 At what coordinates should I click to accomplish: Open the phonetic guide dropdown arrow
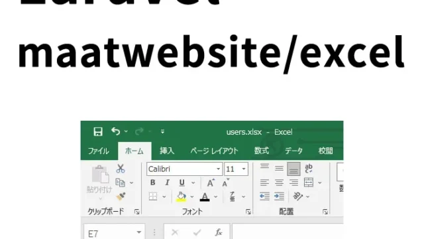[243, 197]
